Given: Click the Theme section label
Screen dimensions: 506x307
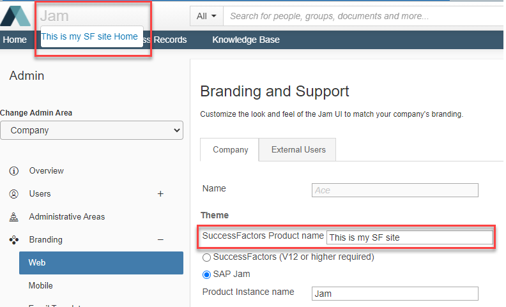Looking at the screenshot, I should 215,215.
